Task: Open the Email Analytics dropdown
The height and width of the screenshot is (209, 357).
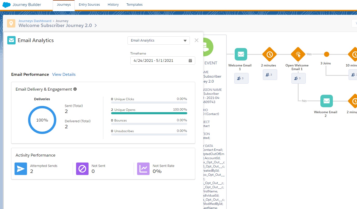Action: [x=159, y=41]
